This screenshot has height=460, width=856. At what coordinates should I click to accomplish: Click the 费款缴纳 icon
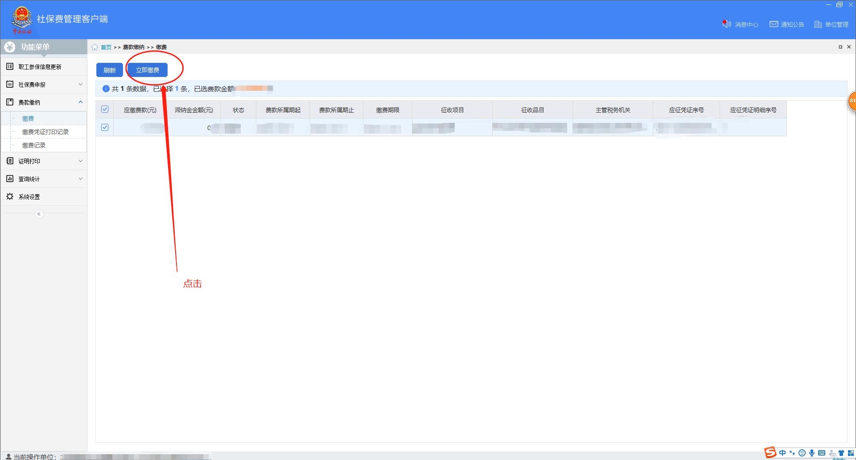[10, 102]
